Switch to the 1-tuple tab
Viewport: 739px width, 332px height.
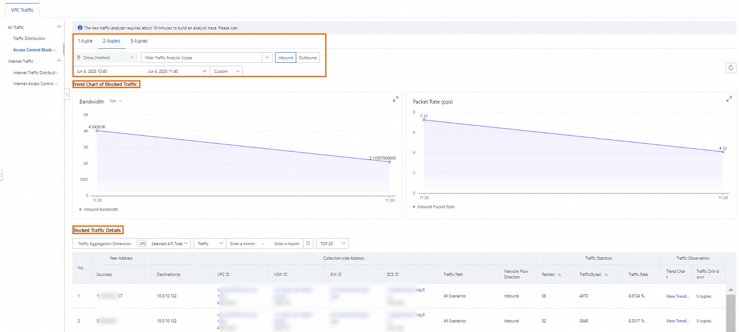(x=85, y=41)
